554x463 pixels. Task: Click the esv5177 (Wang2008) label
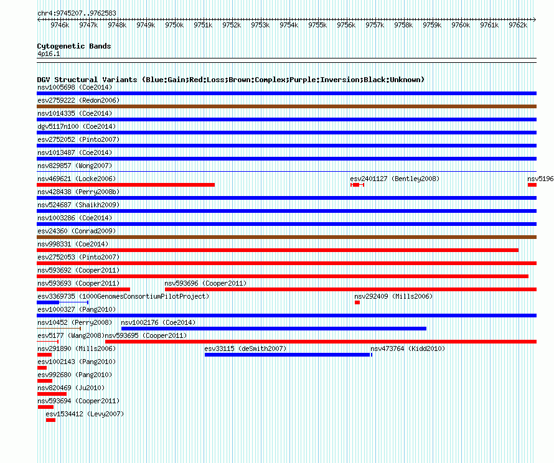point(71,335)
